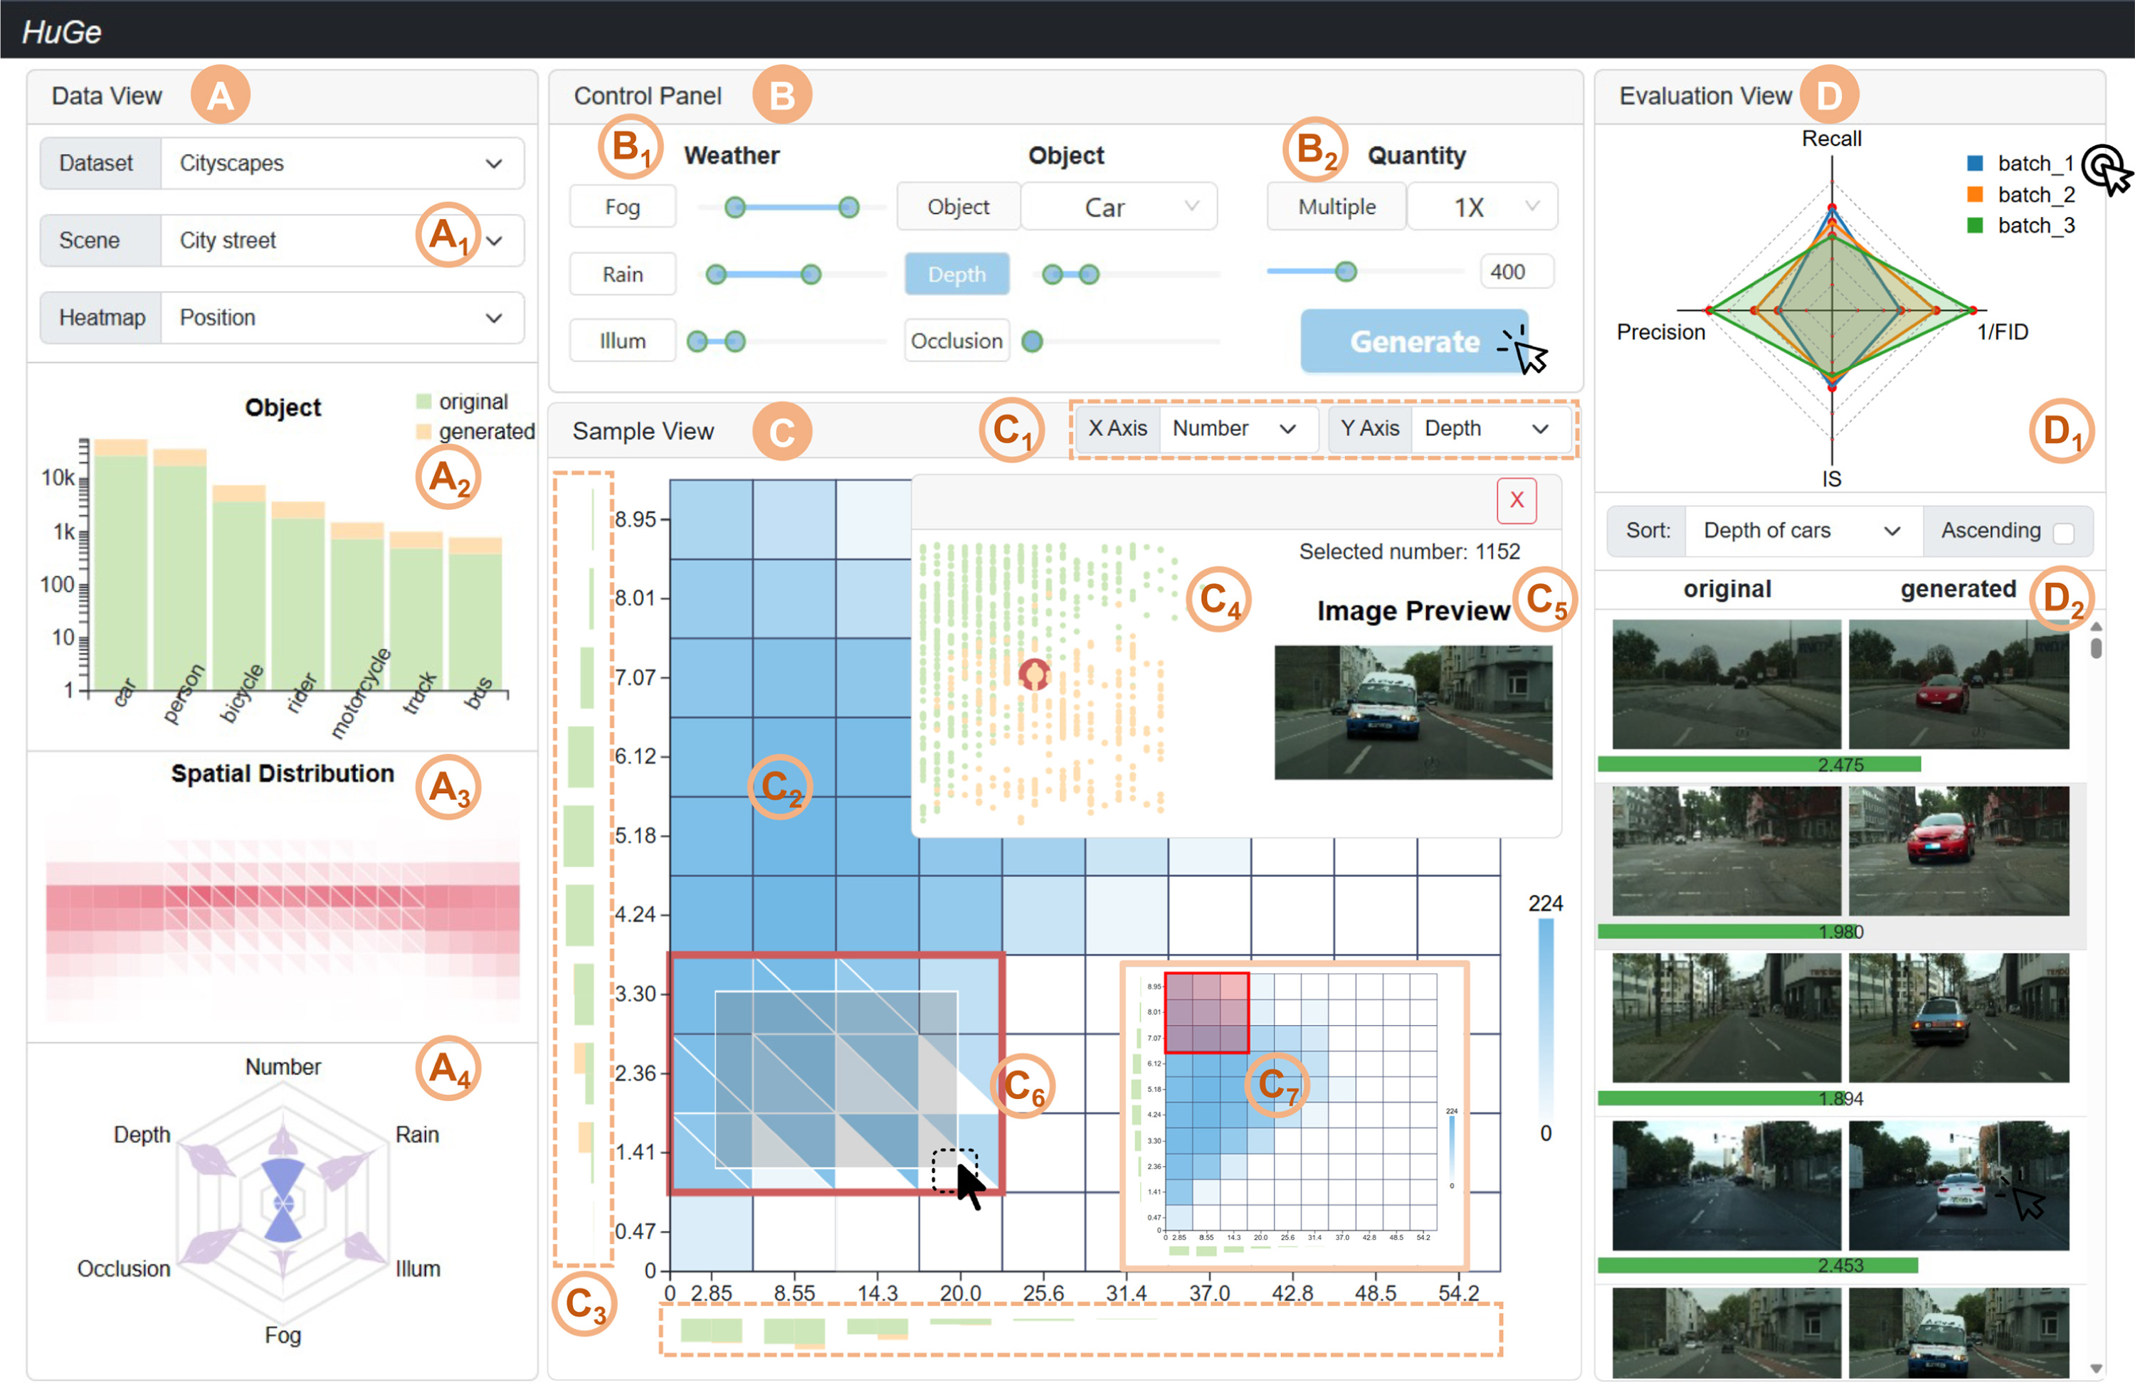Click the Quantity slider handle
This screenshot has height=1385, width=2135.
1344,272
